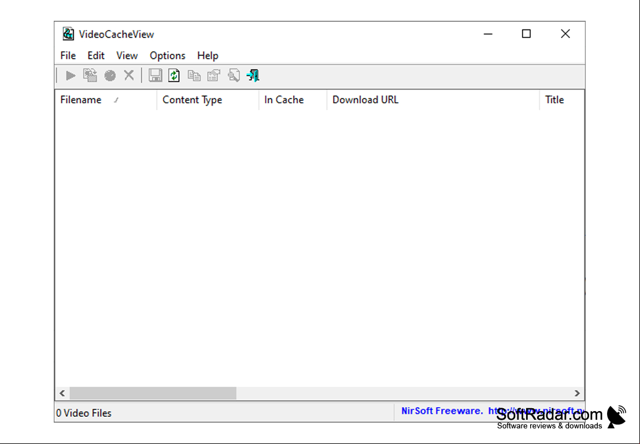
Task: Click the "0 Video Files" status text
Action: click(x=84, y=413)
